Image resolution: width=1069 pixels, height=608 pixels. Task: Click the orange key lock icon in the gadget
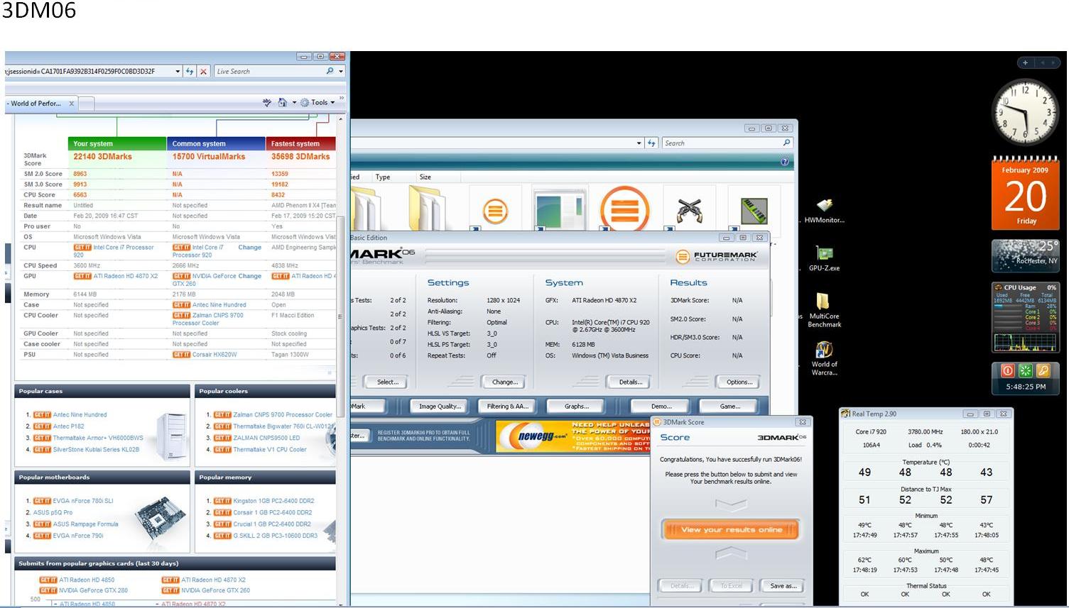1043,370
